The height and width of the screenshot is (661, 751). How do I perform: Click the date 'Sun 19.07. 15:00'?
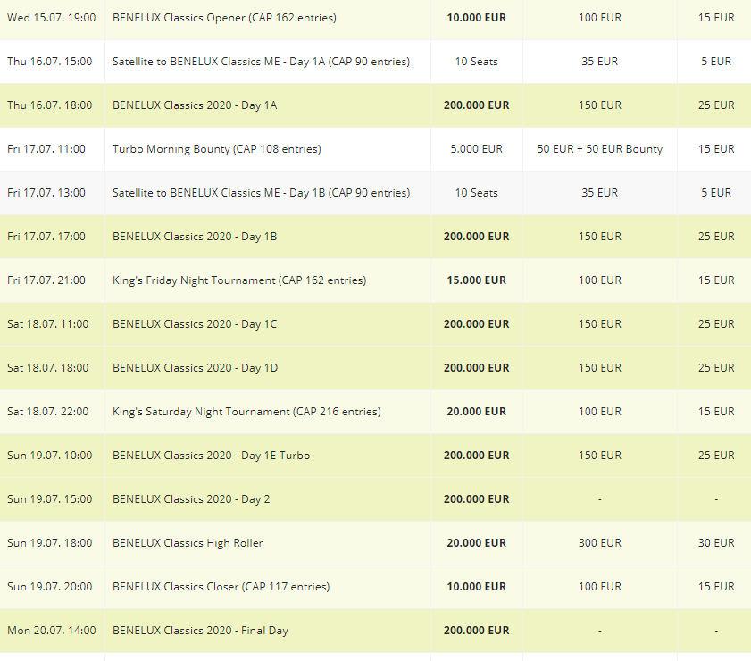[x=50, y=499]
